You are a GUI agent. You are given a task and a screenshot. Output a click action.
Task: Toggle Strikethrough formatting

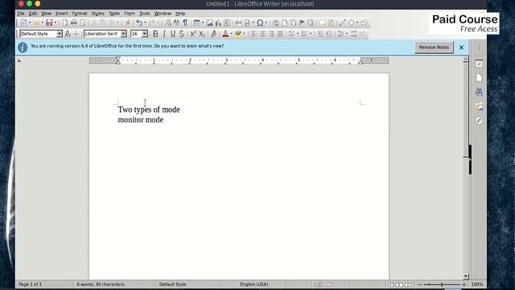pyautogui.click(x=182, y=34)
